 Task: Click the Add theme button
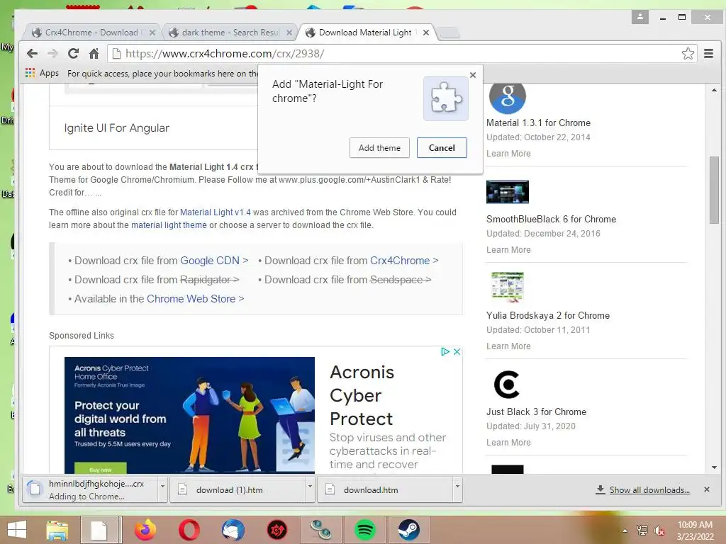pyautogui.click(x=379, y=147)
